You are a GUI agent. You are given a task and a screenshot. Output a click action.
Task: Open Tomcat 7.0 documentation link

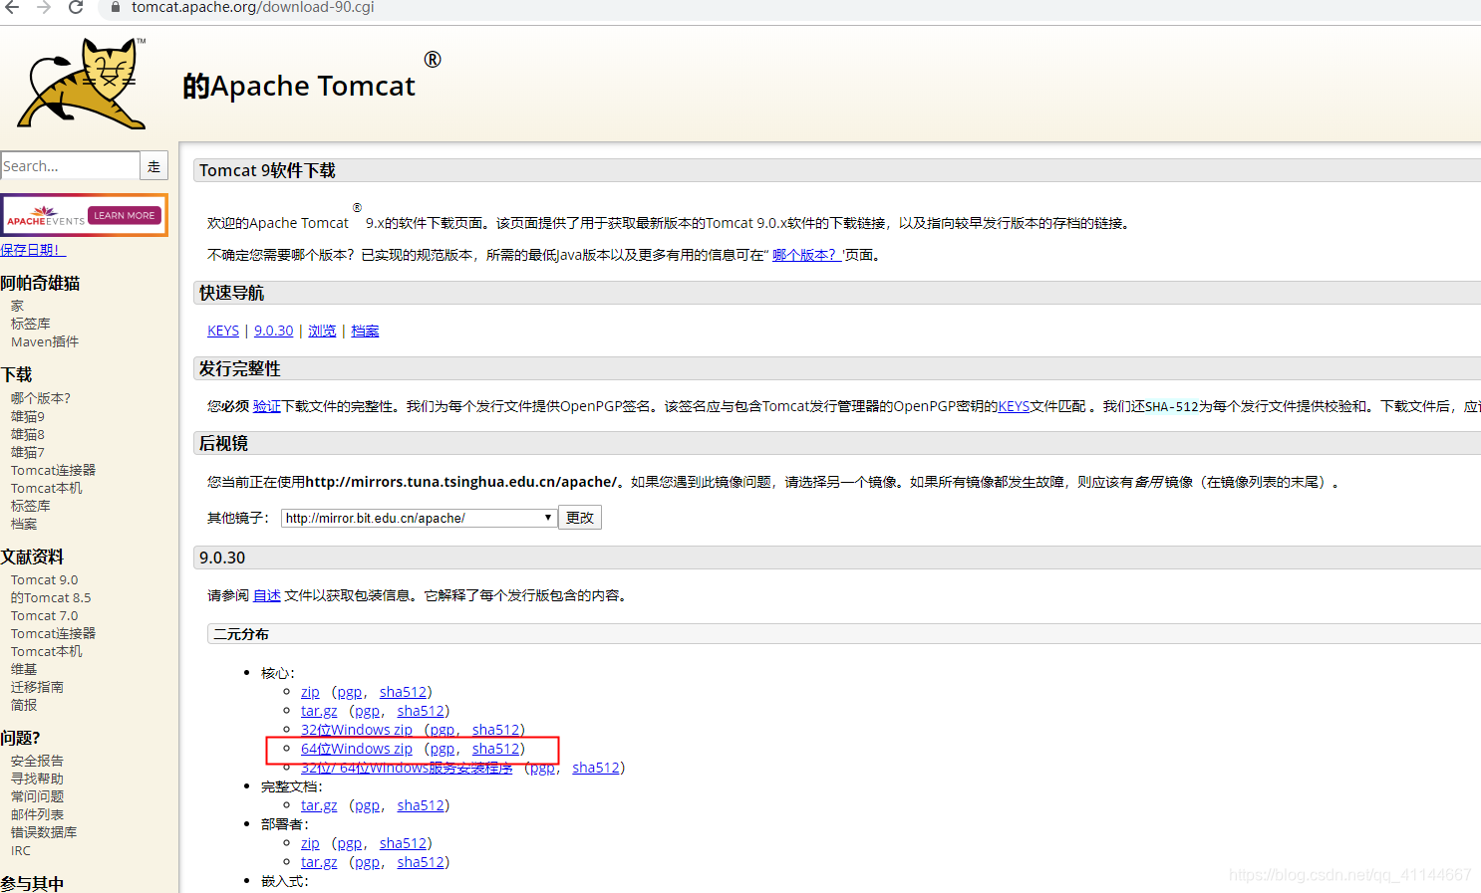pyautogui.click(x=44, y=615)
